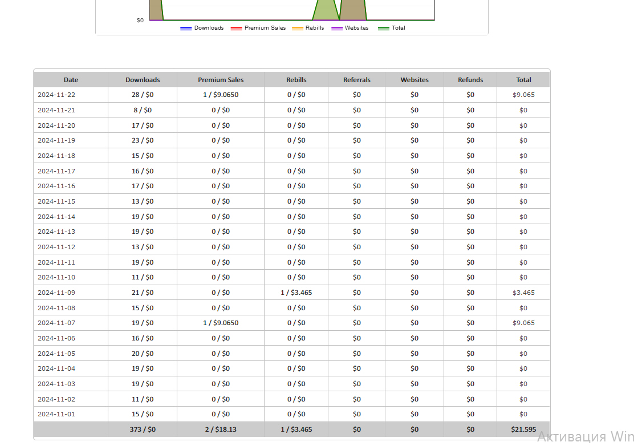This screenshot has height=446, width=634.
Task: Click the total $3.465 on 2024-11-09
Action: pos(523,293)
